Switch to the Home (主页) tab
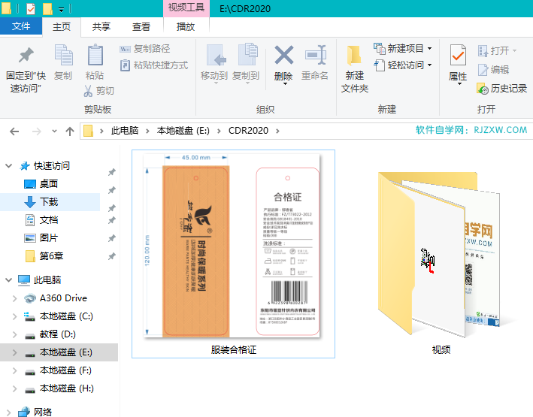The image size is (533, 417). (61, 26)
